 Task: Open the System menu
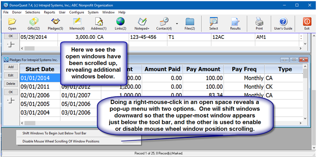point(93,12)
